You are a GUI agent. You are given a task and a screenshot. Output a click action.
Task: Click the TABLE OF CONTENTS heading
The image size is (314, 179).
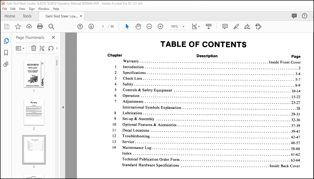click(x=203, y=45)
